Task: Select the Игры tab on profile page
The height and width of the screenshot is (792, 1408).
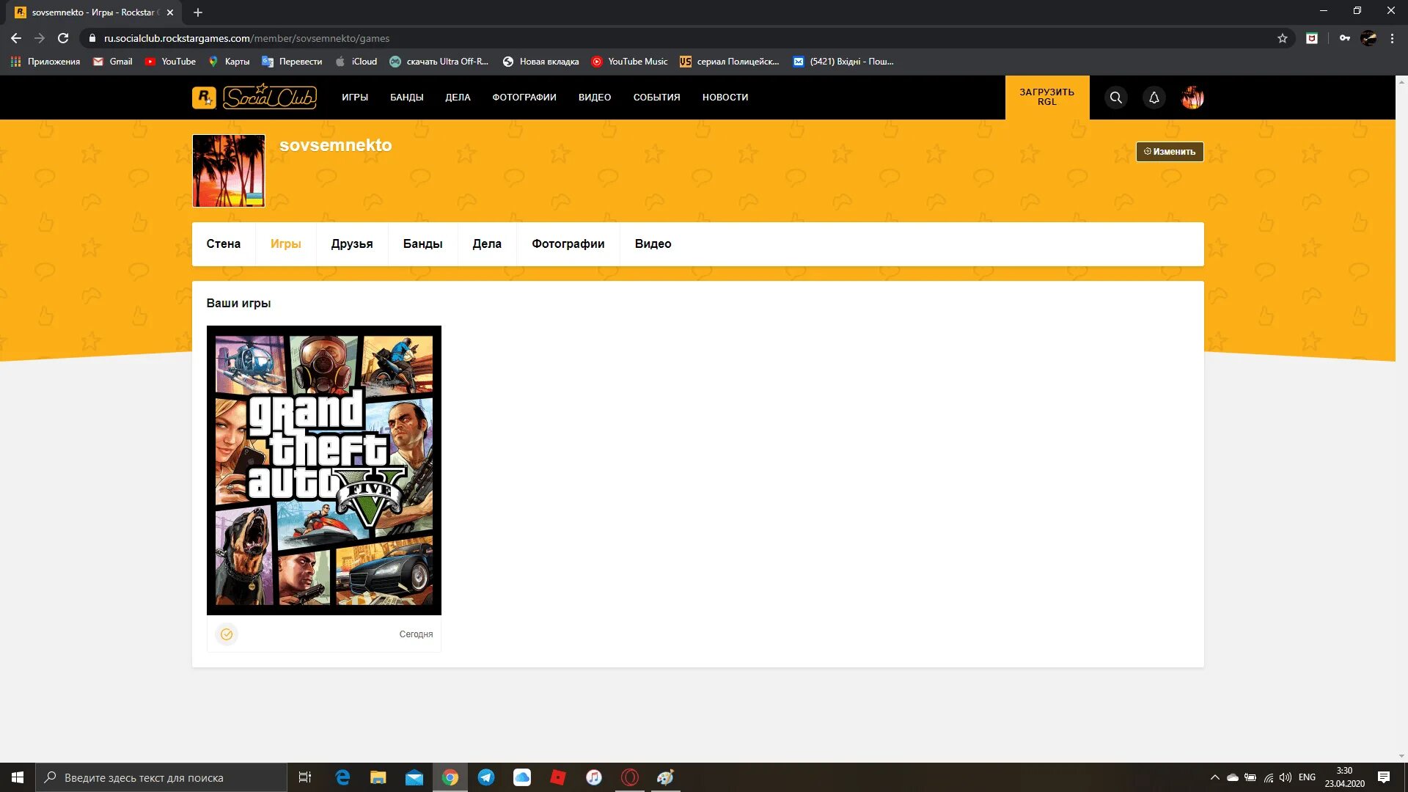Action: click(x=285, y=243)
